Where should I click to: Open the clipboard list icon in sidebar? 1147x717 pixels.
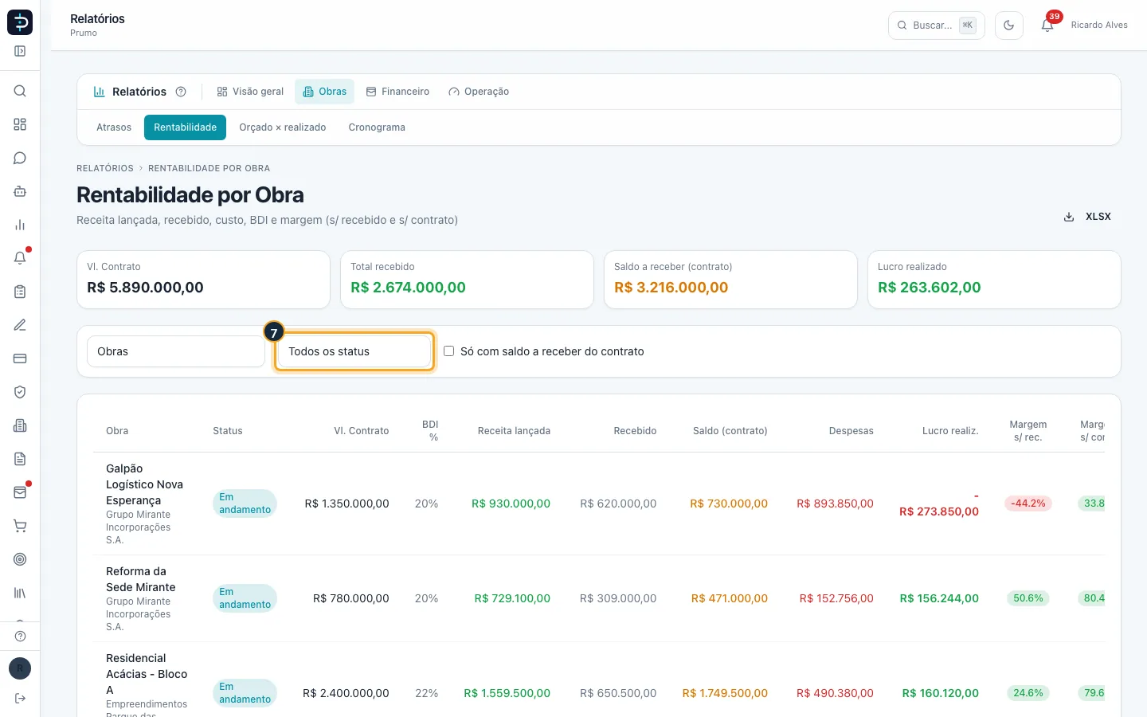(x=20, y=292)
